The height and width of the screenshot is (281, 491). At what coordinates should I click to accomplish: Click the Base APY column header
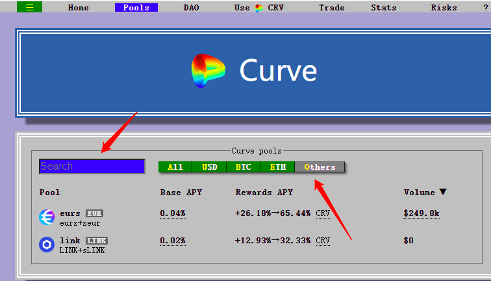pos(181,193)
